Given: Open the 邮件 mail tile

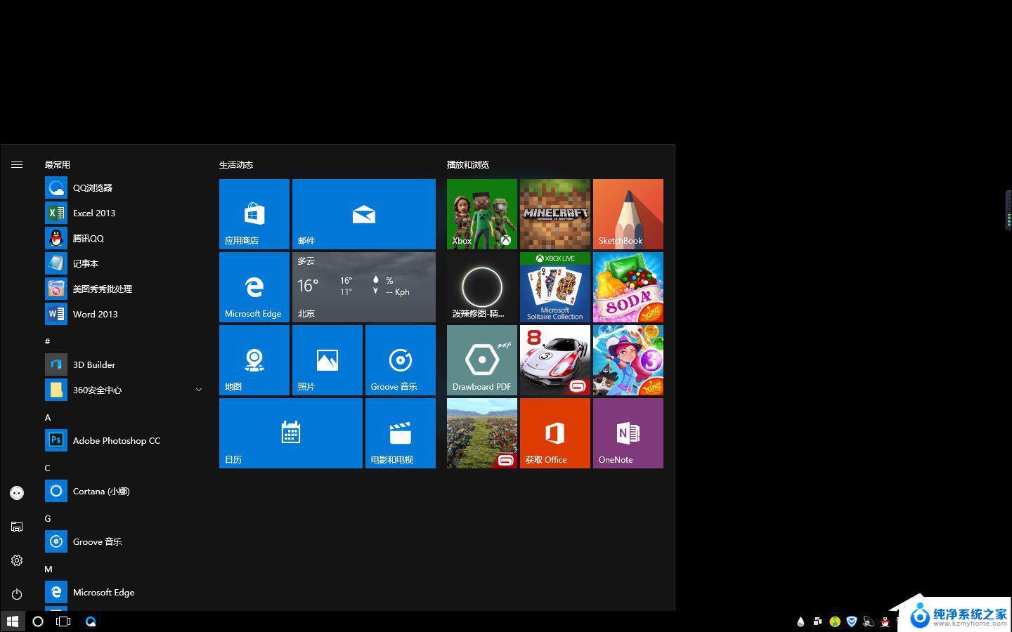Looking at the screenshot, I should point(364,214).
